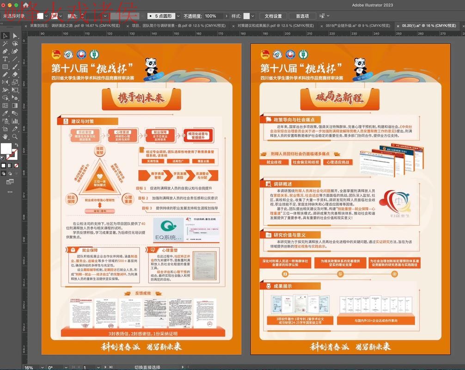The width and height of the screenshot is (465, 370).
Task: Select the Eyedropper tool
Action: [5, 113]
